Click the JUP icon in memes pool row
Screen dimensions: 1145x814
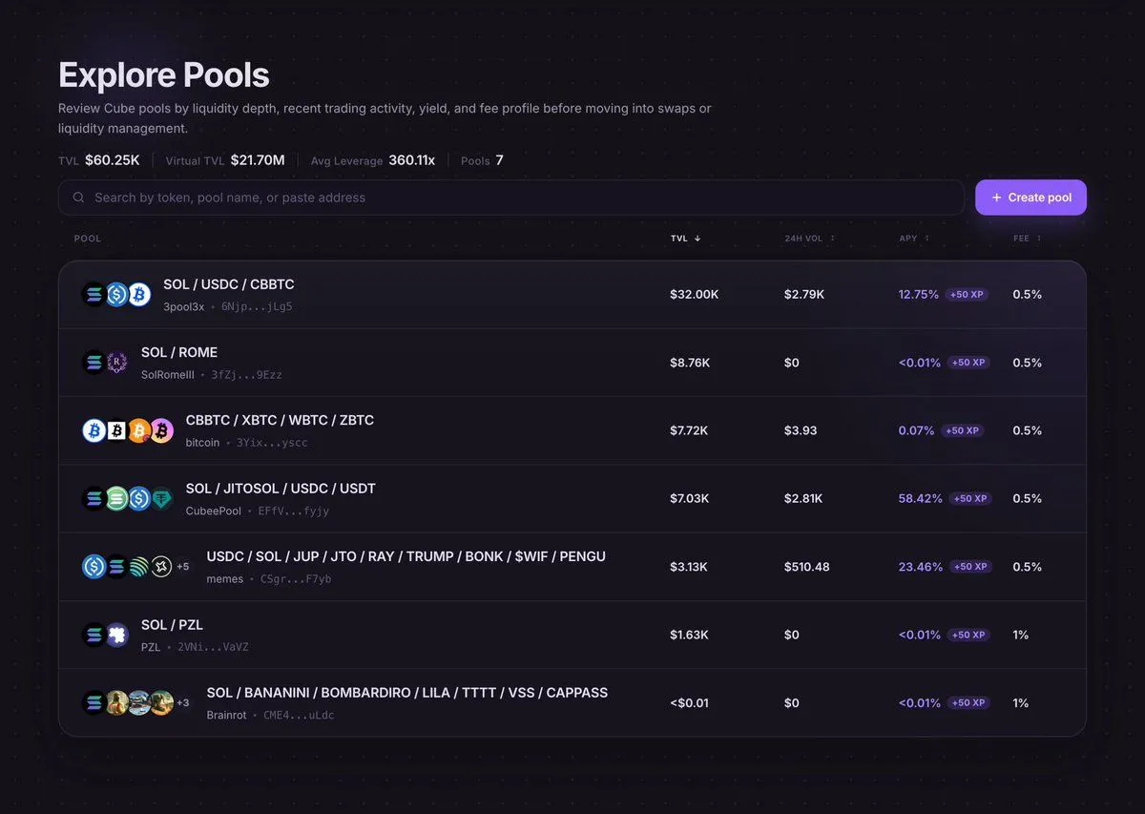click(139, 567)
